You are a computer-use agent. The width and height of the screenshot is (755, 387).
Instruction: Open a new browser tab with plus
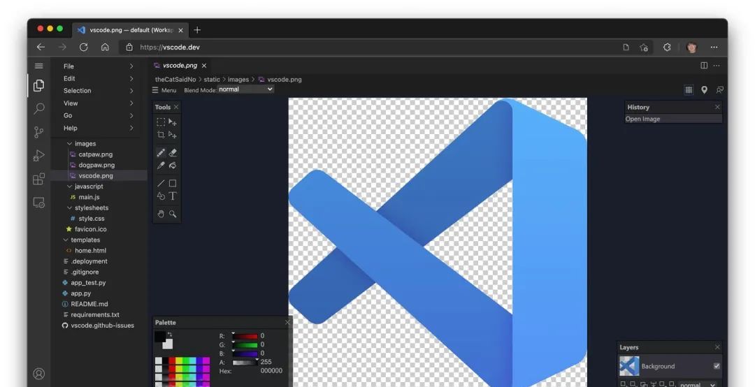[x=197, y=30]
